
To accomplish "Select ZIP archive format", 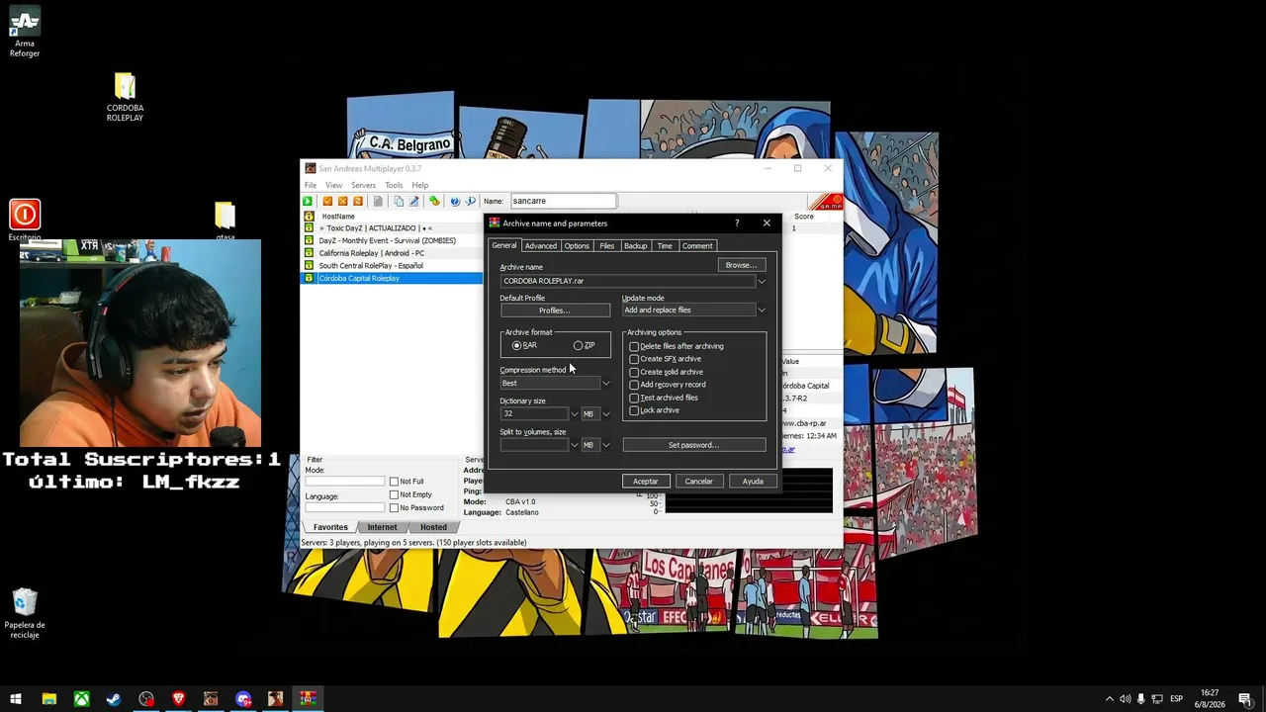I will point(585,346).
